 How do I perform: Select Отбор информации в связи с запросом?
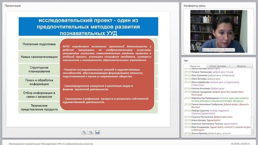(39, 95)
